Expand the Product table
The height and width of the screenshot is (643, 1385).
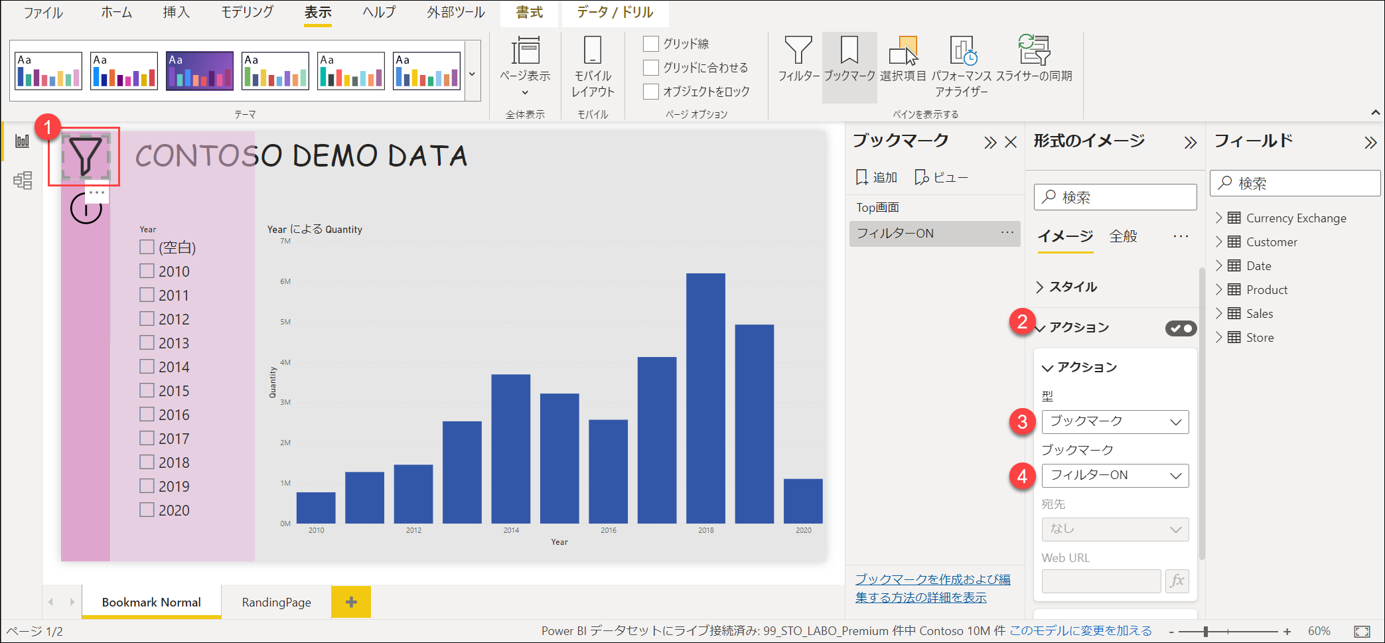tap(1218, 289)
